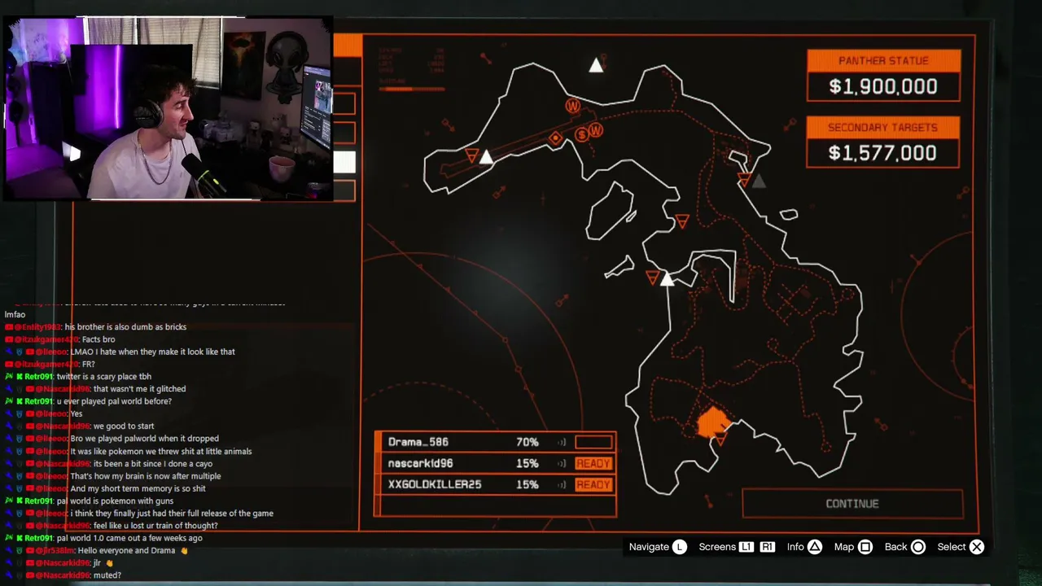Click the Back control hint label

895,547
